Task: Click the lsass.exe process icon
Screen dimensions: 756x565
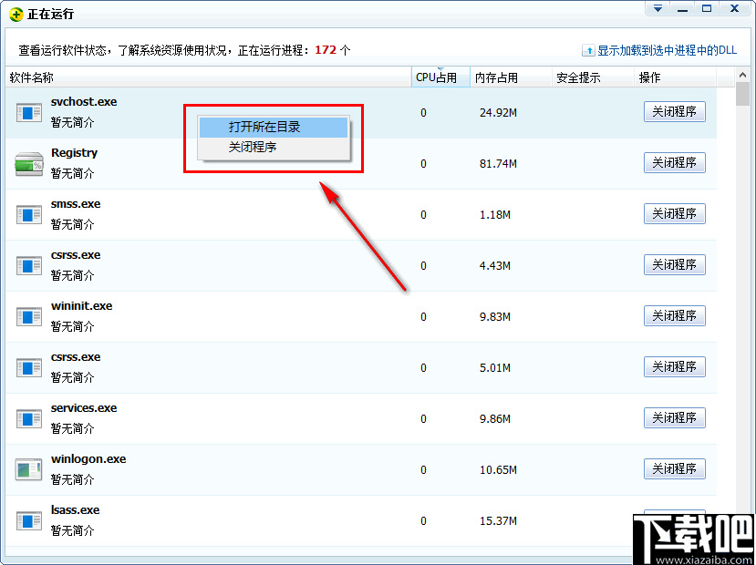Action: point(29,521)
